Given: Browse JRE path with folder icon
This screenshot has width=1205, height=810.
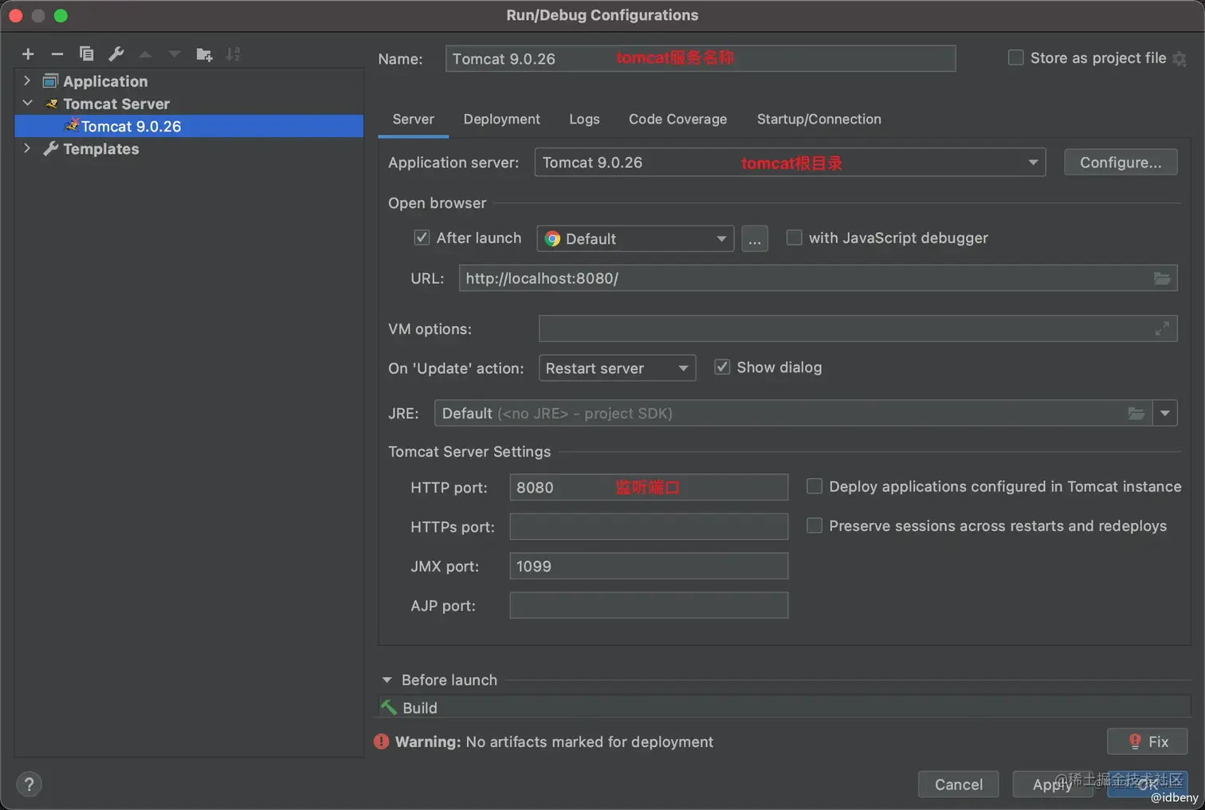Looking at the screenshot, I should [1136, 413].
